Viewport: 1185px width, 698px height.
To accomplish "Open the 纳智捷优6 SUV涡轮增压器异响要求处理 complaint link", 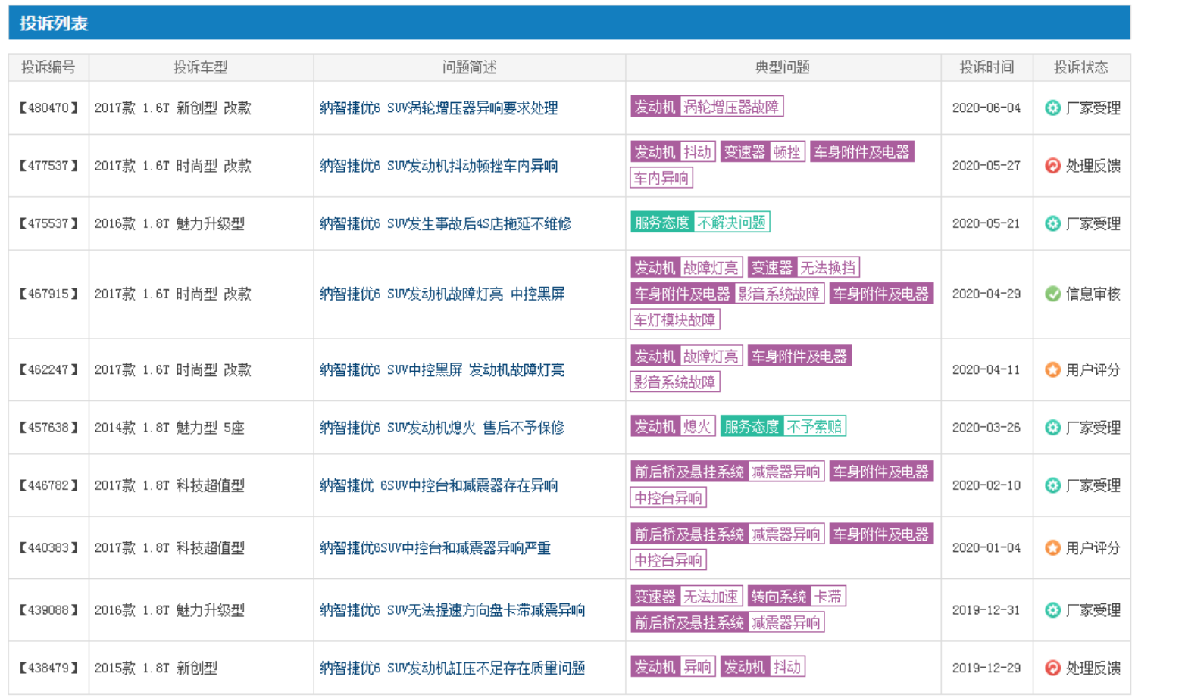I will [x=438, y=108].
